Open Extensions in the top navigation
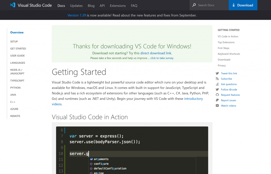Viewport: 271px width, 174px height. coord(118,6)
